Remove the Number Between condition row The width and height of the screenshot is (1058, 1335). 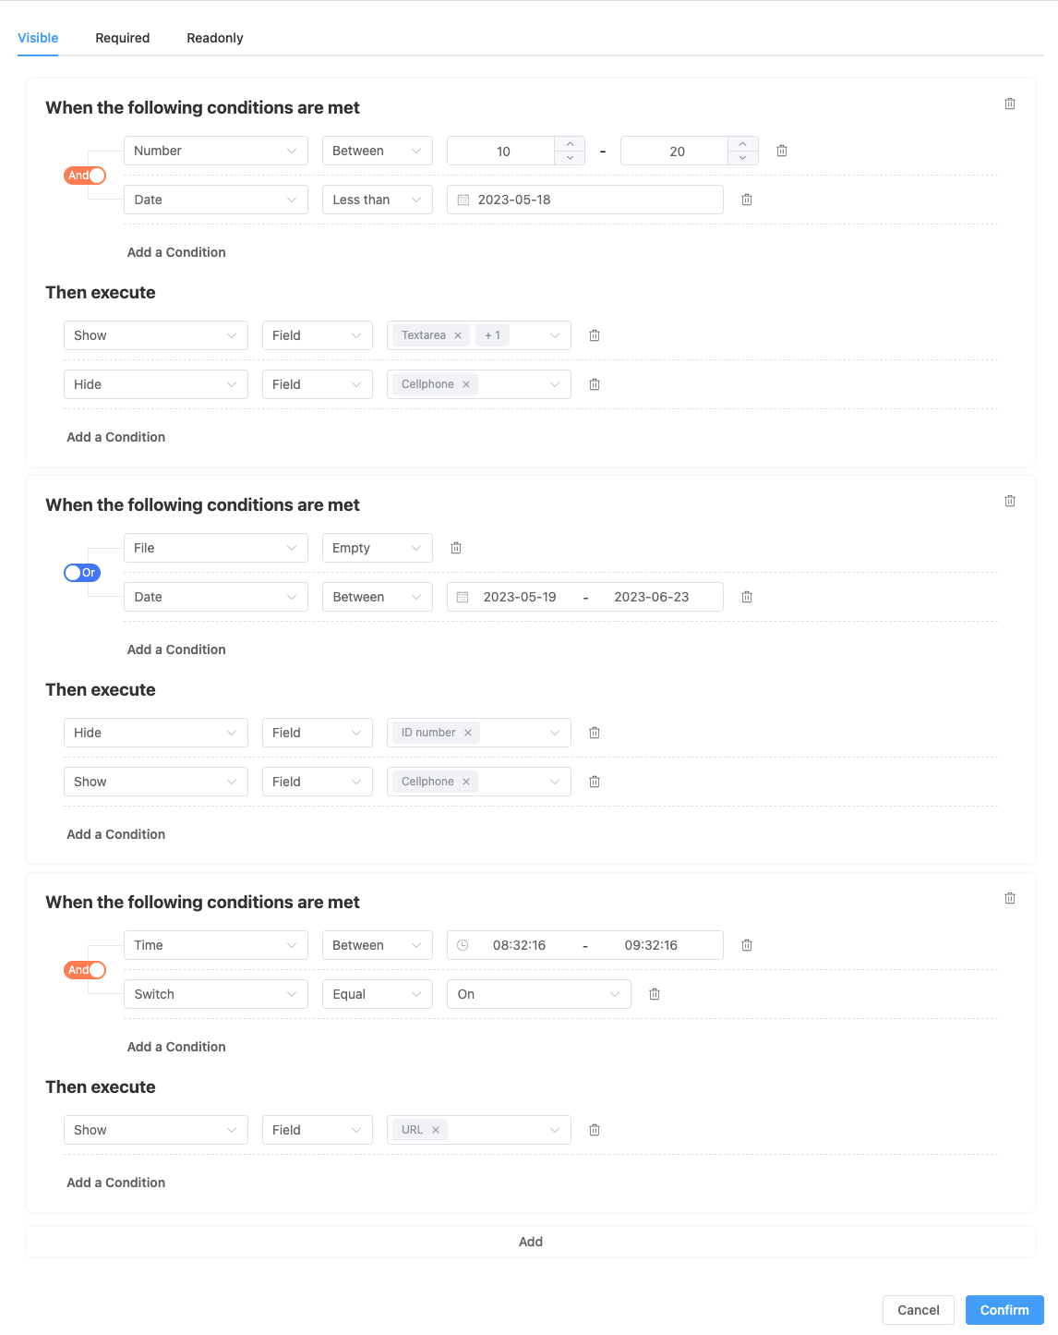pyautogui.click(x=782, y=150)
